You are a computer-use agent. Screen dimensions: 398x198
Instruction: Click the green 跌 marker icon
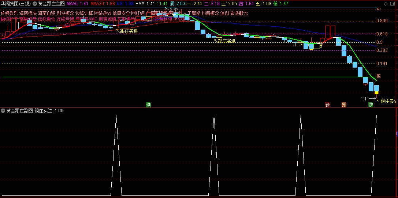click(371, 105)
